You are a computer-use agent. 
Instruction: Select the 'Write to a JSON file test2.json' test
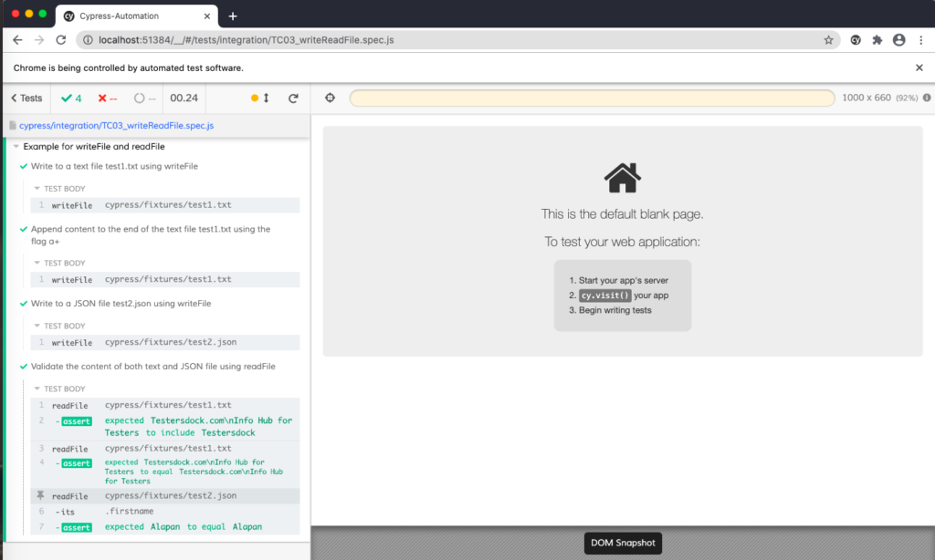pos(121,303)
